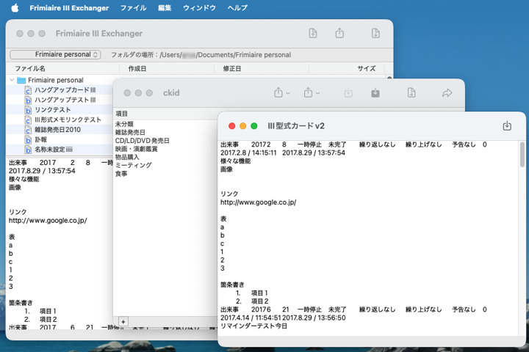Open the ウィンドウ menu
Image resolution: width=529 pixels, height=352 pixels.
[199, 8]
